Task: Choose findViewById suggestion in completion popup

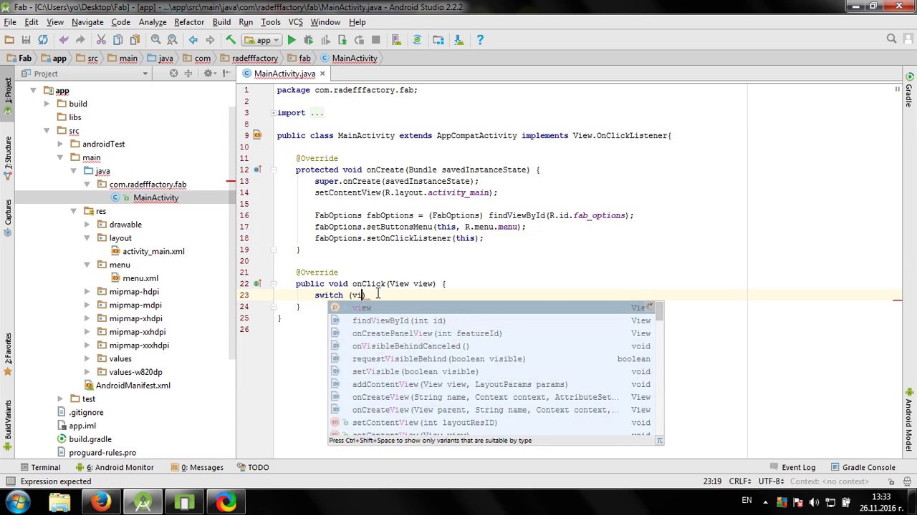Action: (496, 320)
